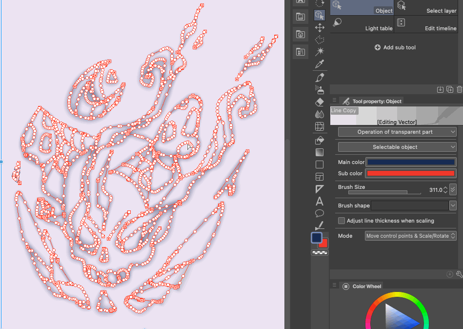Image resolution: width=463 pixels, height=329 pixels.
Task: Open the image material folder icon
Action: [x=301, y=17]
